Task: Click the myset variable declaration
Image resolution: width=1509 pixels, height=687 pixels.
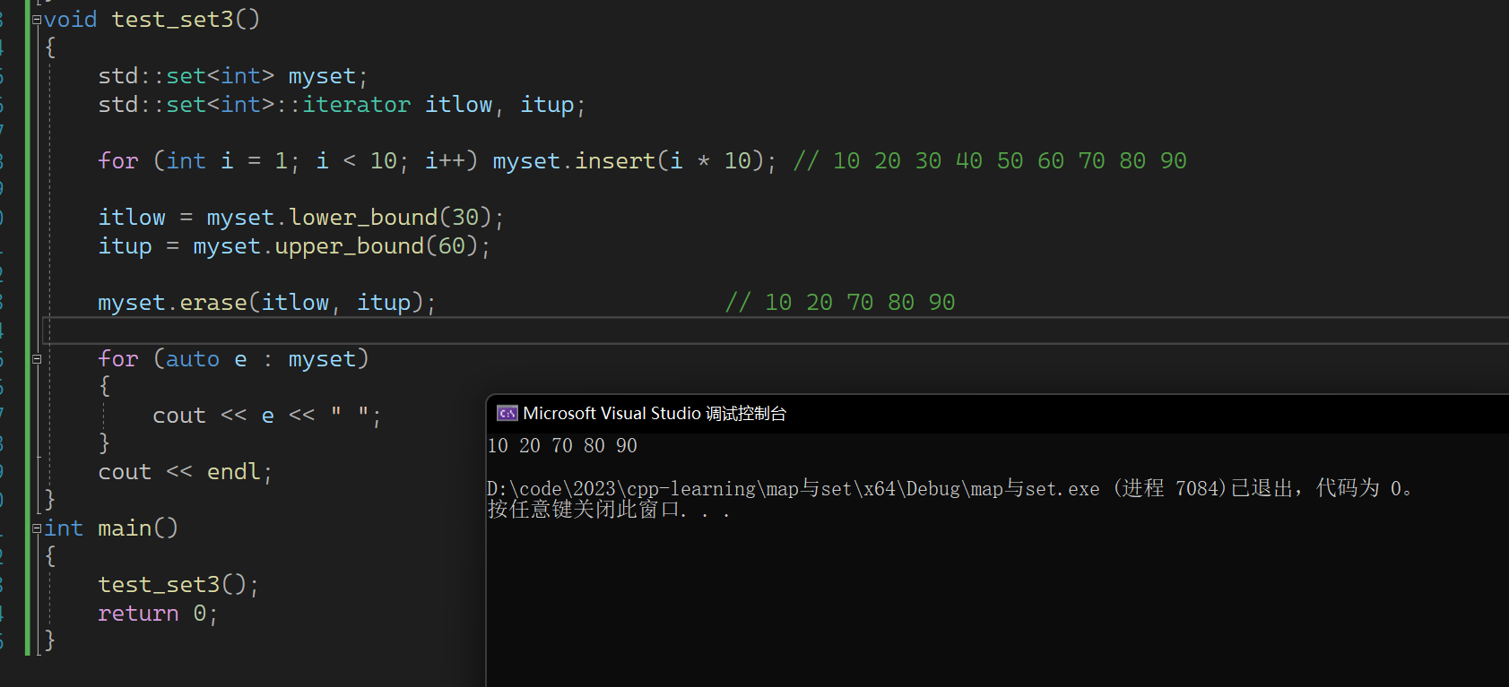Action: (322, 76)
